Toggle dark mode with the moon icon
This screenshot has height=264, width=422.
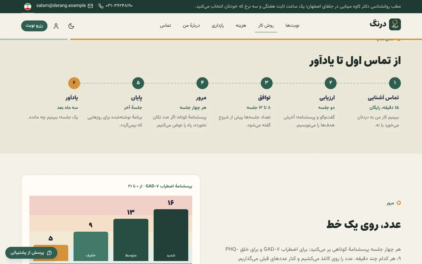71,26
